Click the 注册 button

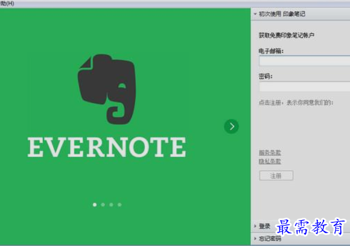[x=276, y=175]
